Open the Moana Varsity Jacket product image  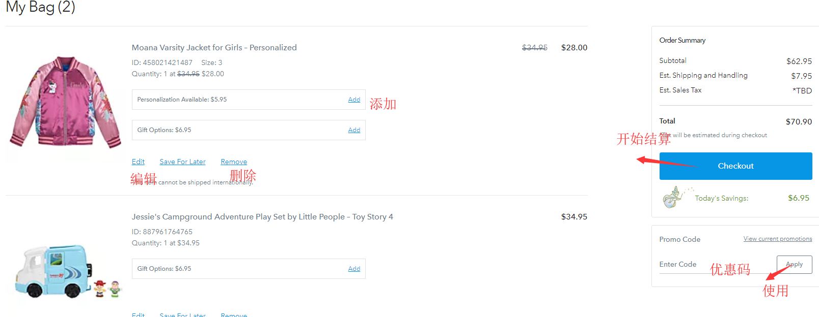[x=65, y=102]
